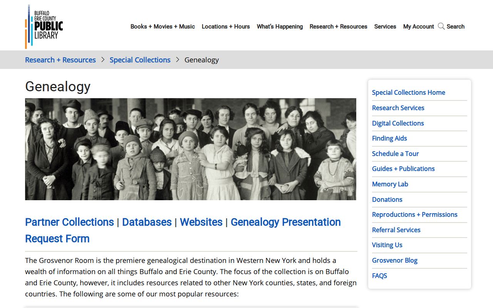Click the Genealogy page heading
Viewport: 493px width, 308px height.
[x=58, y=86]
